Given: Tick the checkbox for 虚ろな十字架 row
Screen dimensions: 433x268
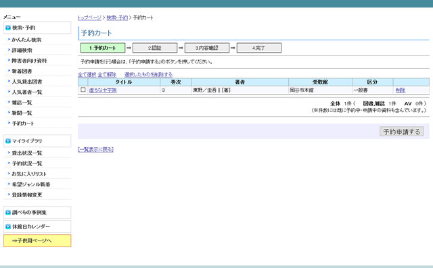Looking at the screenshot, I should coord(83,90).
